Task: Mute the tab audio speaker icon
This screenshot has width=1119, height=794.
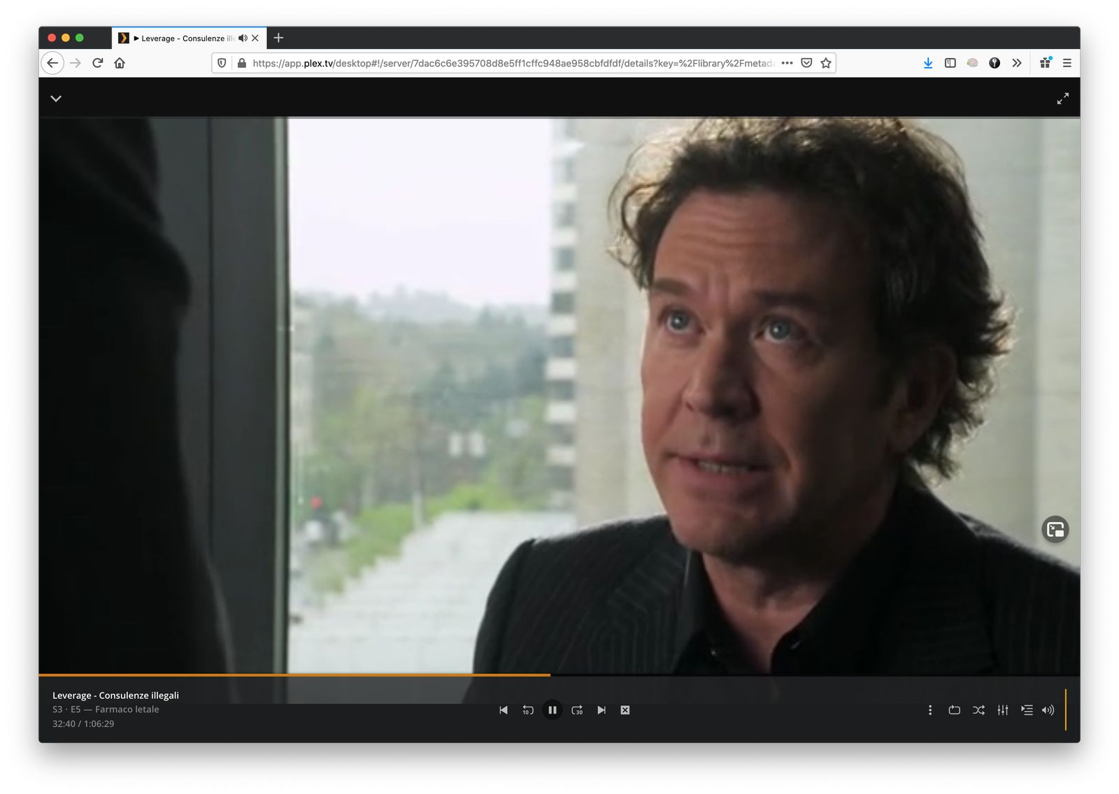Action: pyautogui.click(x=243, y=38)
